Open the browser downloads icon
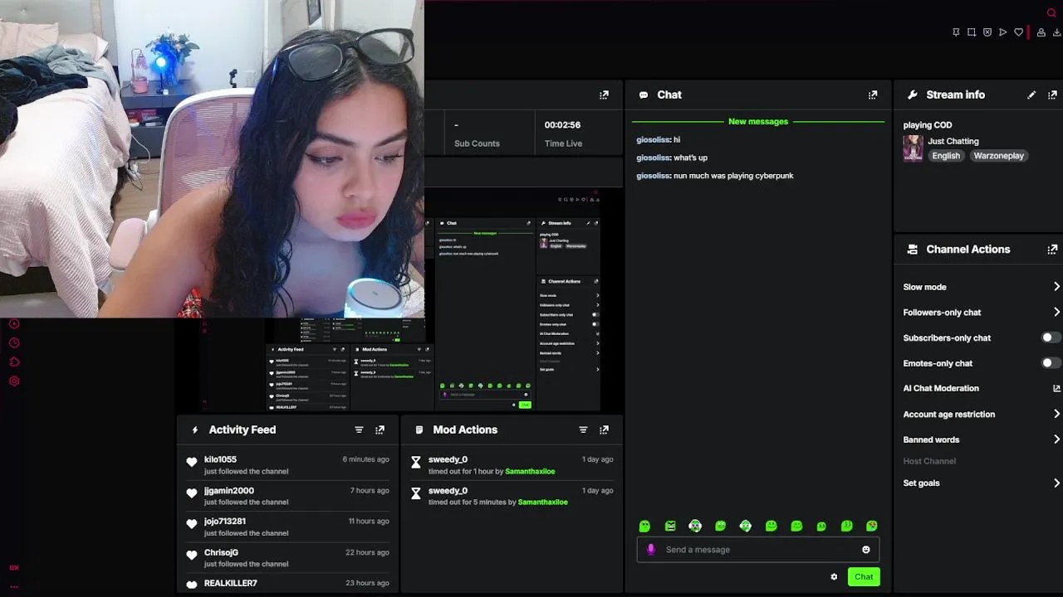 tap(1057, 32)
